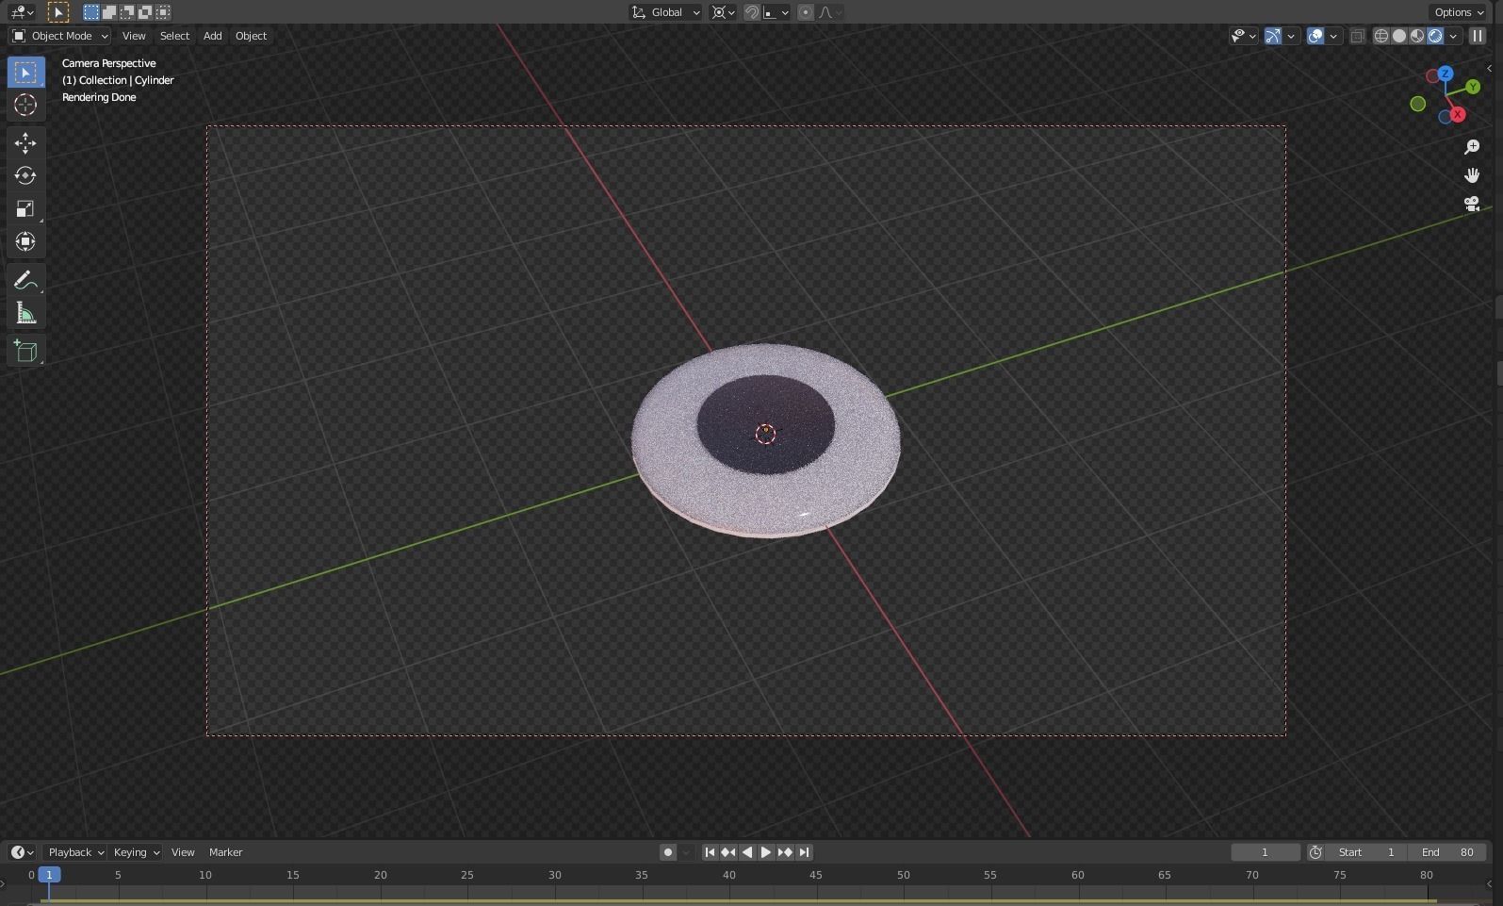Toggle viewport gizmos display
Image resolution: width=1503 pixels, height=906 pixels.
1273,36
